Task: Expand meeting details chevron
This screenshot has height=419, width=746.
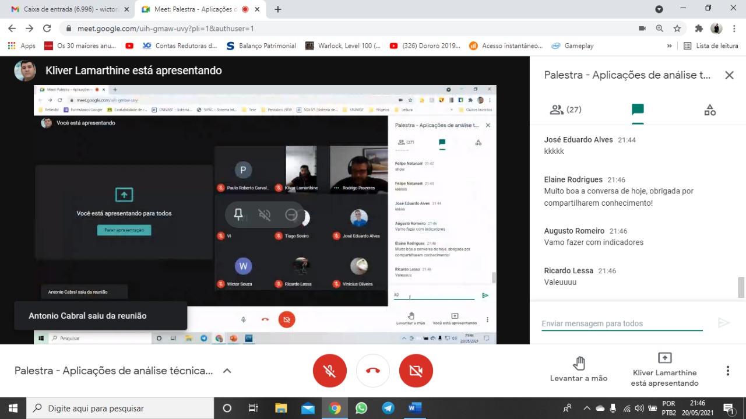Action: coord(227,371)
